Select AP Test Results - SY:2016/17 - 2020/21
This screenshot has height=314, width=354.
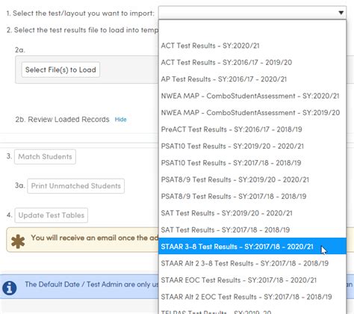(252, 79)
